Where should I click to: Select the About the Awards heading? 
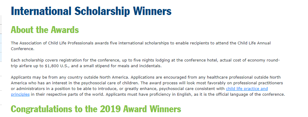[x=45, y=30]
